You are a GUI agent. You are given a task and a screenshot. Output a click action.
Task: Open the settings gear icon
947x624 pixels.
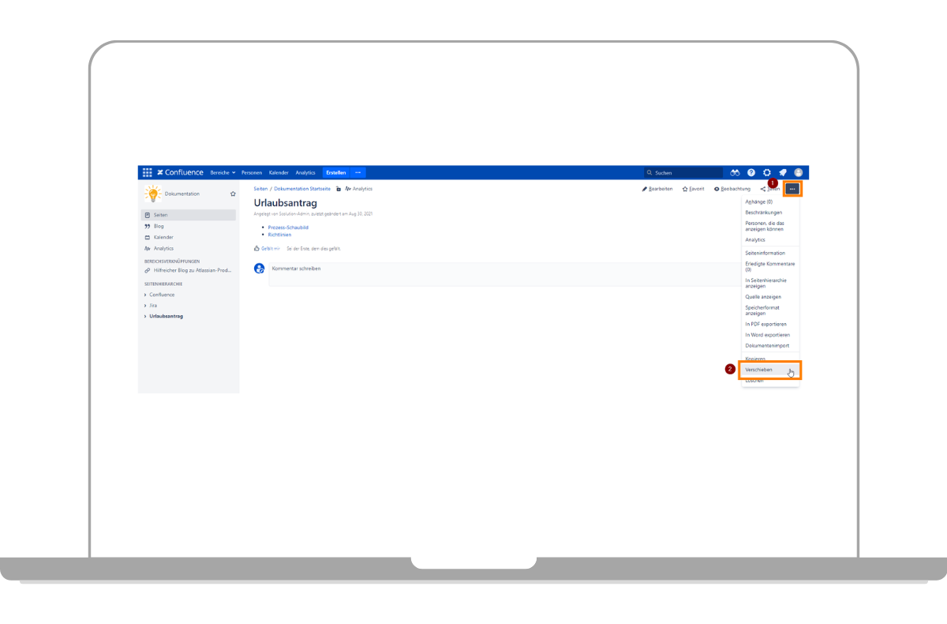[x=767, y=172]
